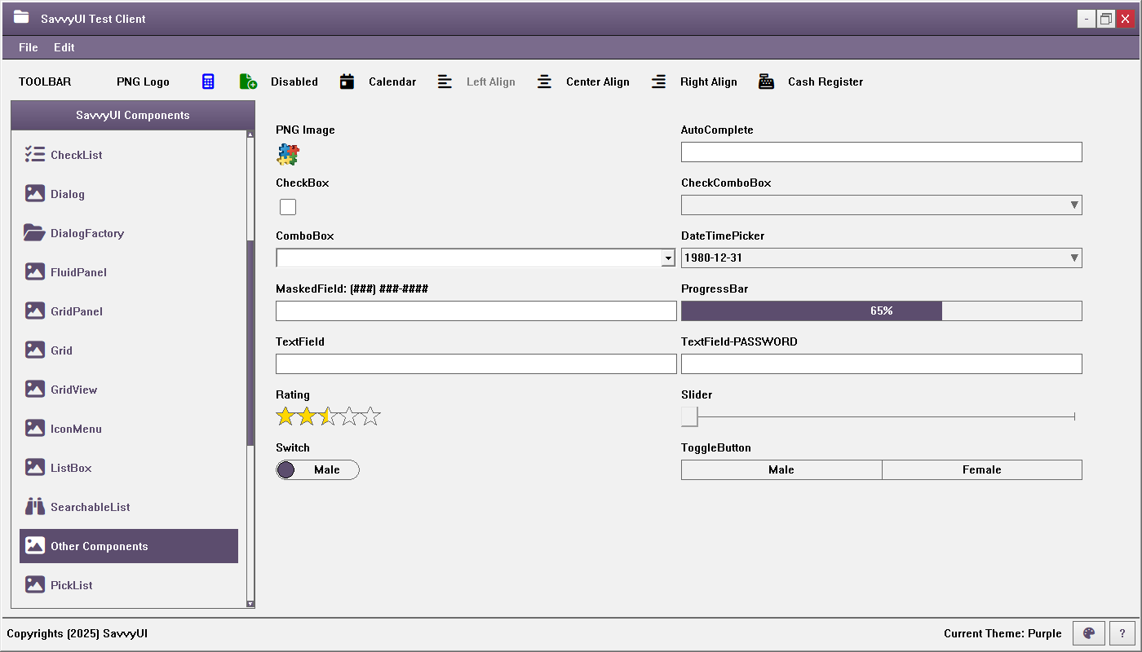Click the help question mark button
The image size is (1142, 652).
click(x=1122, y=633)
